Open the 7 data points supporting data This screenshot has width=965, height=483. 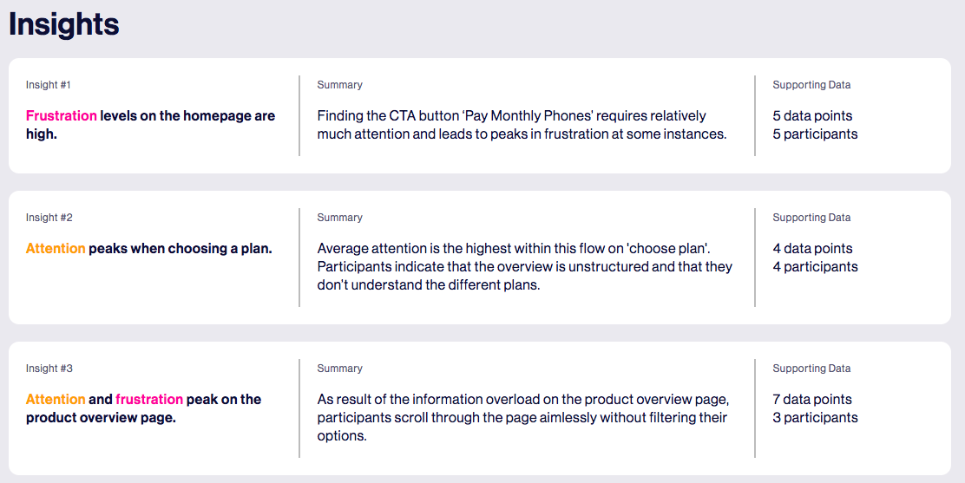click(812, 400)
